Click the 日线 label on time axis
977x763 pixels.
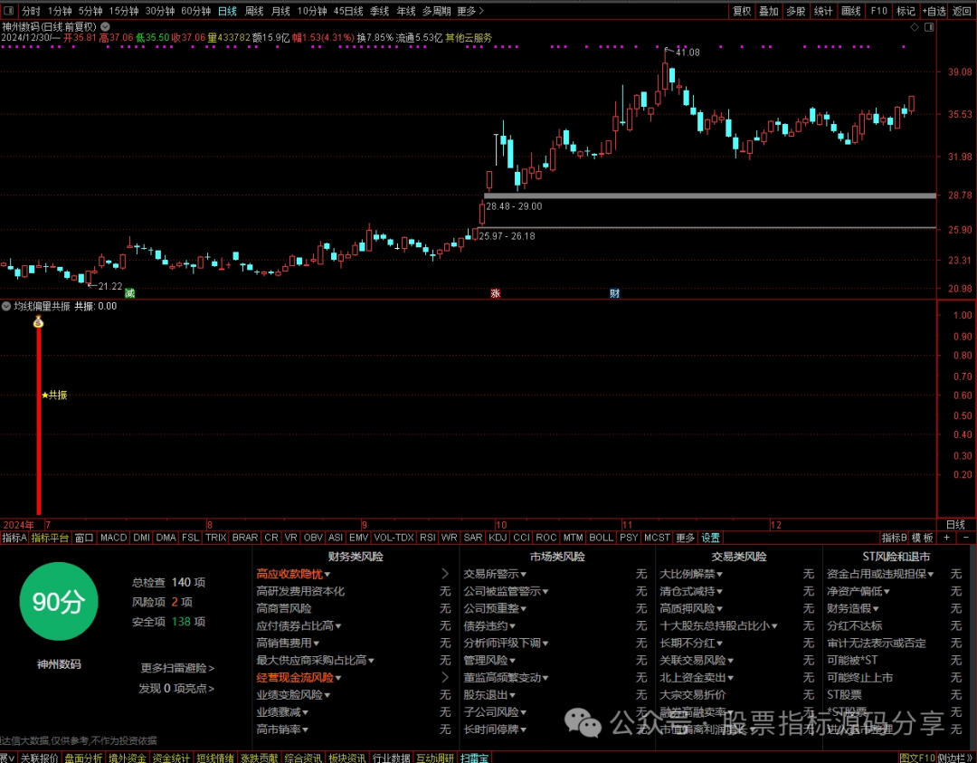pyautogui.click(x=955, y=524)
